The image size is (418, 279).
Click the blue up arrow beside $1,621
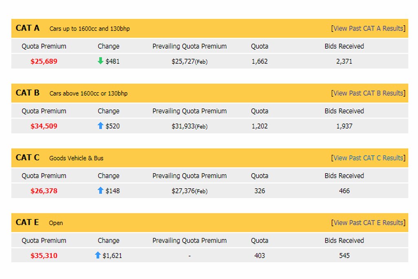(x=98, y=255)
